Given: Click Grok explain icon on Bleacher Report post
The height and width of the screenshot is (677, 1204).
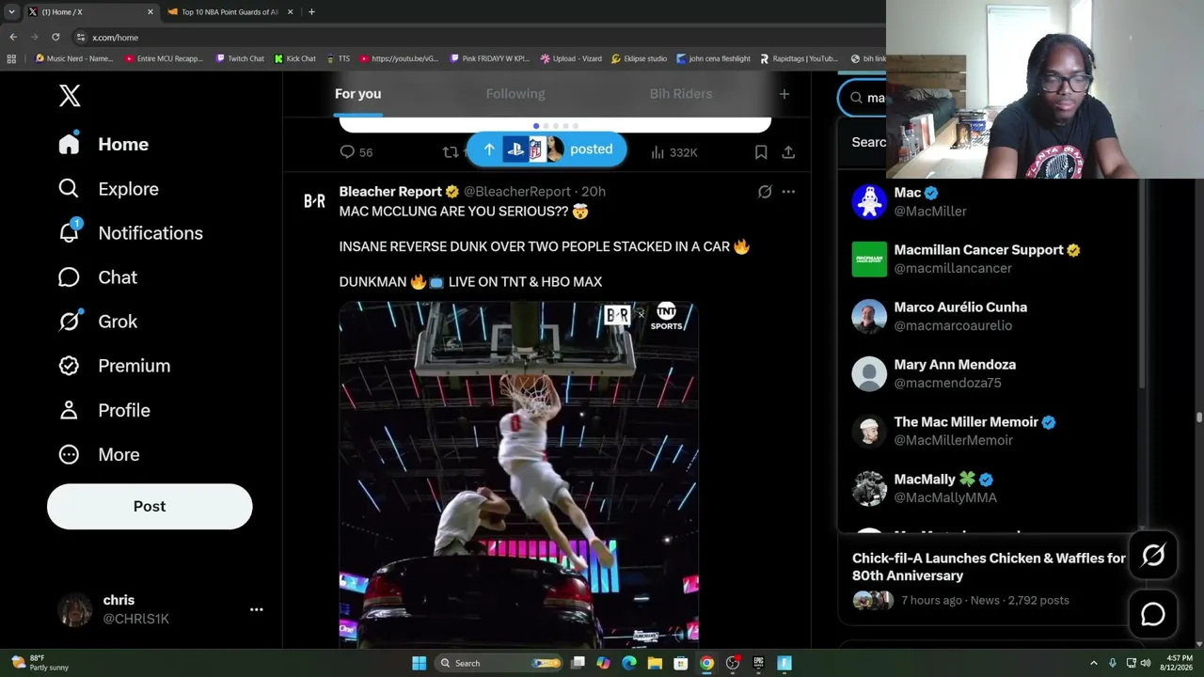Looking at the screenshot, I should pyautogui.click(x=765, y=192).
